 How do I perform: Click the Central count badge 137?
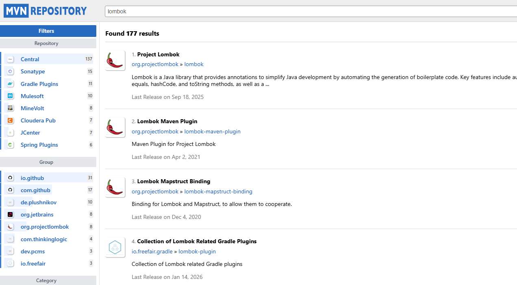point(89,59)
